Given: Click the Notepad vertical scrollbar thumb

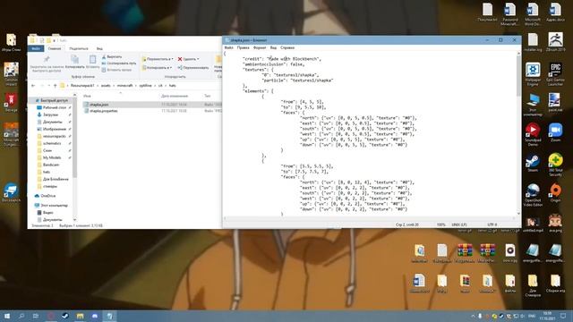Looking at the screenshot, I should point(518,76).
